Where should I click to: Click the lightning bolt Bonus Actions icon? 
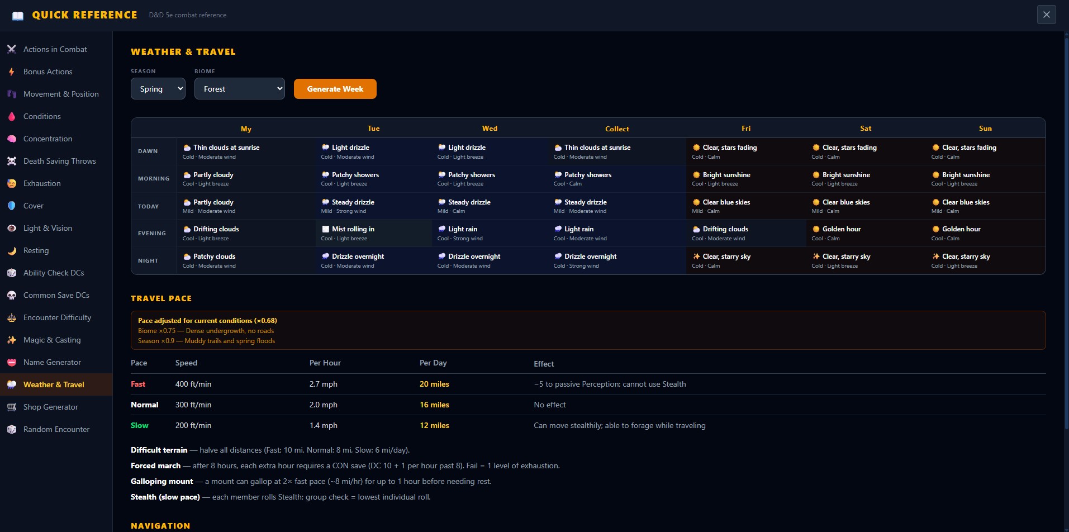[x=12, y=72]
